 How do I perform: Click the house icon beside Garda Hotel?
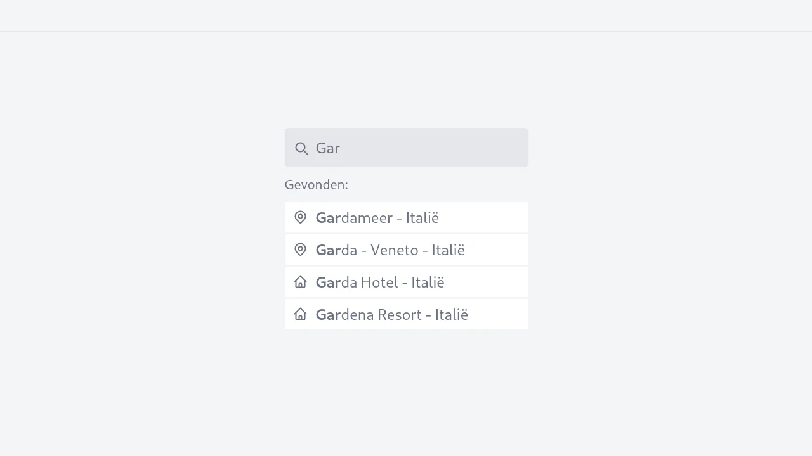[301, 282]
